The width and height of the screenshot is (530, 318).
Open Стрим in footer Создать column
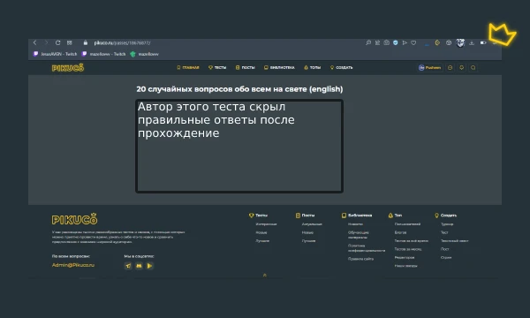coord(446,258)
